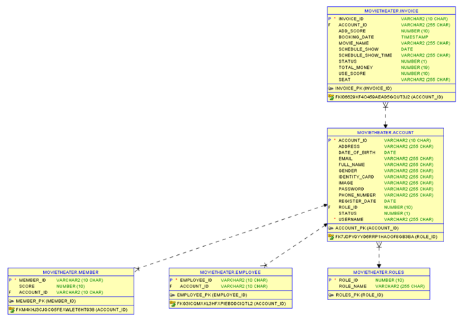The image size is (459, 319).
Task: Click the TOTAL_MONEY column name
Action: point(355,67)
